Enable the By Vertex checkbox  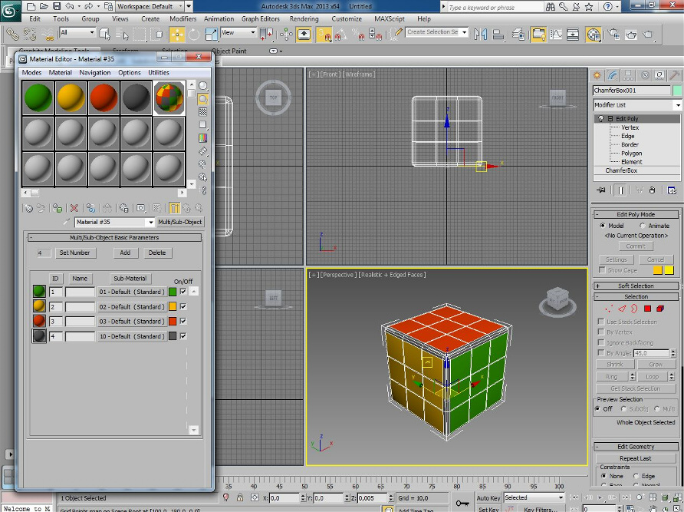point(601,332)
